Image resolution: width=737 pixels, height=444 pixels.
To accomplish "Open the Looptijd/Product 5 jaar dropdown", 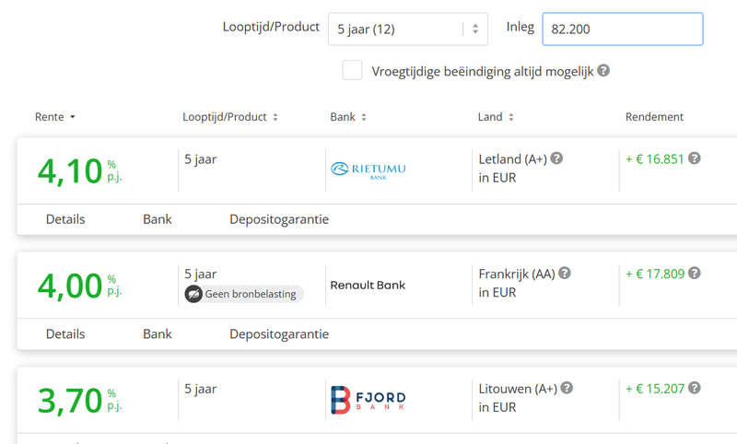I will click(409, 29).
